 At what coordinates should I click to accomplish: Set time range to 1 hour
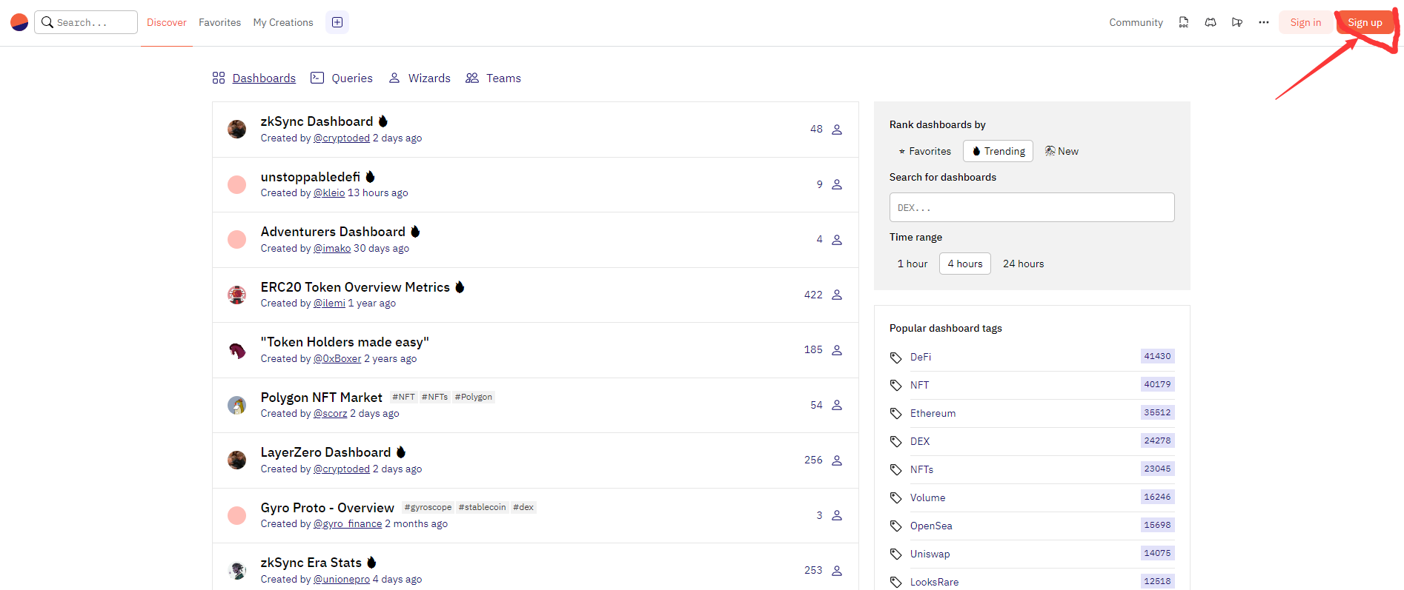(913, 264)
